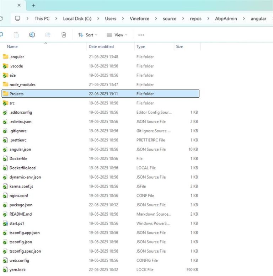Click the This PC monitor icon

click(17, 18)
